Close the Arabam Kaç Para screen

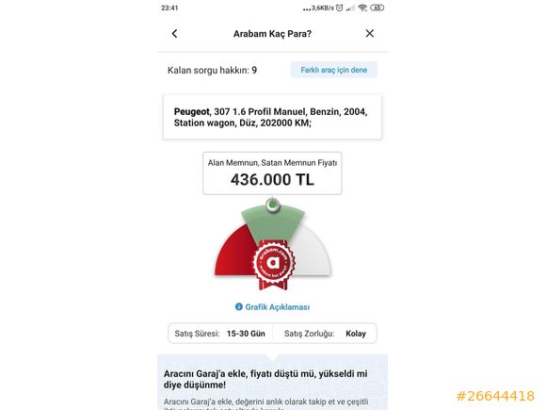click(x=370, y=34)
